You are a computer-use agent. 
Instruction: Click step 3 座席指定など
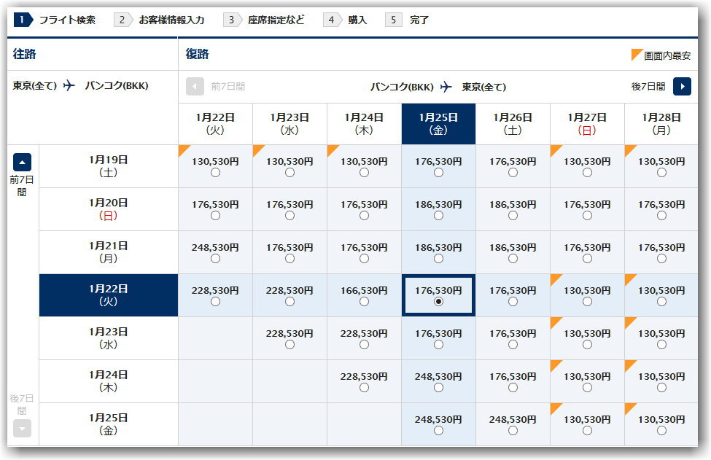tap(264, 20)
